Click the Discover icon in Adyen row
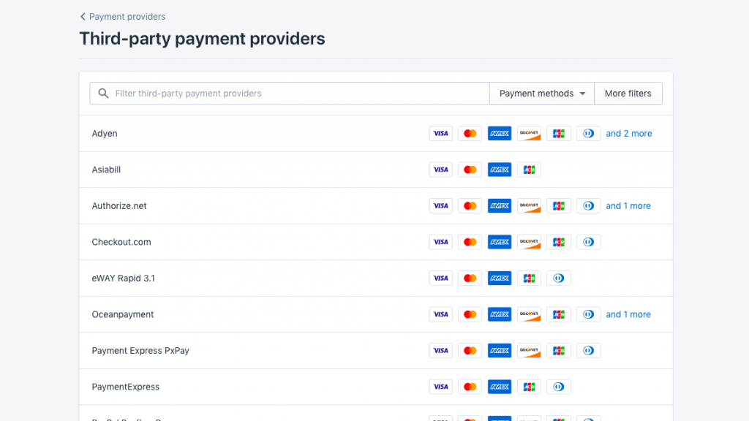 click(530, 134)
